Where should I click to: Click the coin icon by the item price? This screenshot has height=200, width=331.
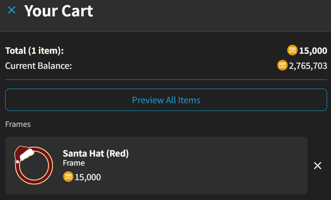pos(68,177)
